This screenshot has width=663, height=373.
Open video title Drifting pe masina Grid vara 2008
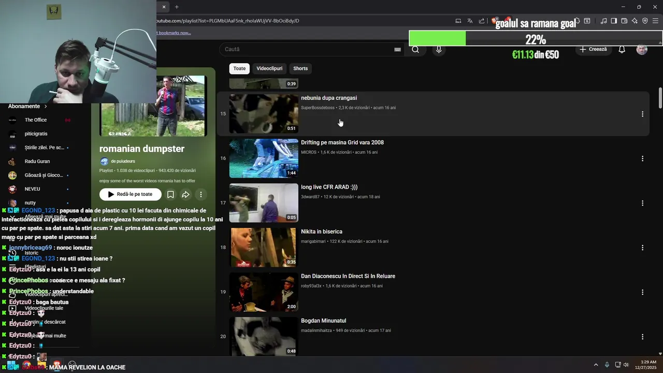[342, 142]
